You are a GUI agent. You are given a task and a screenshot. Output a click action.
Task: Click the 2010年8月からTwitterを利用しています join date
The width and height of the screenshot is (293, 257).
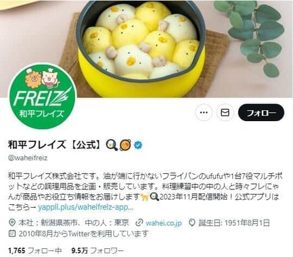[84, 233]
